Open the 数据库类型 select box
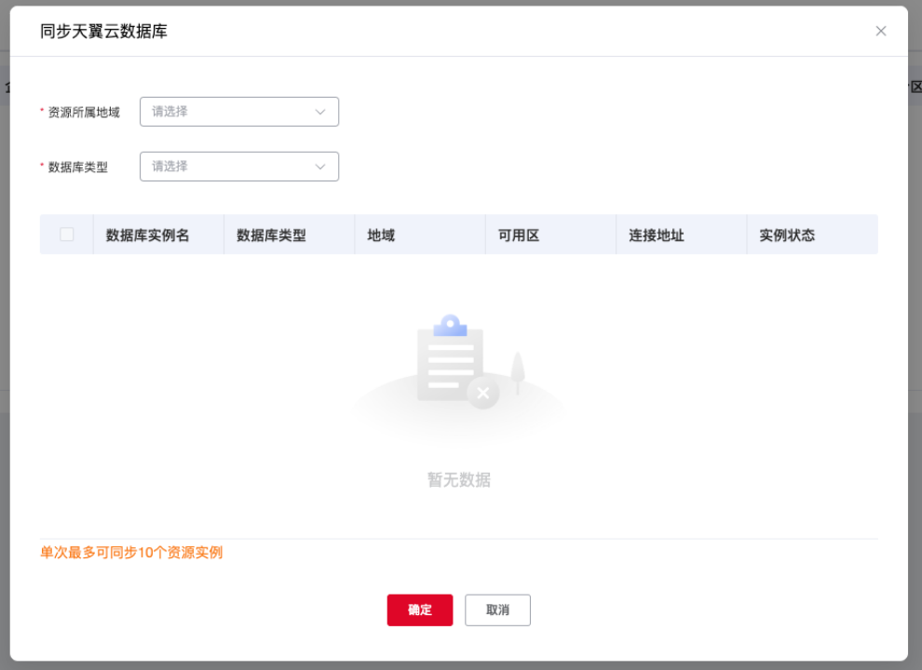This screenshot has width=922, height=670. click(x=239, y=167)
